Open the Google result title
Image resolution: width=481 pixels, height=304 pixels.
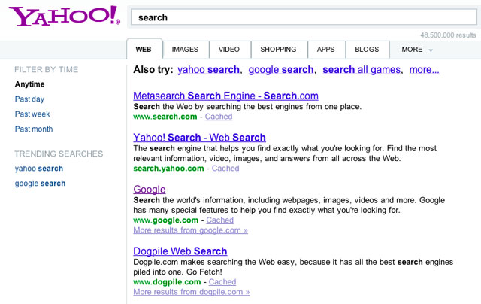point(150,190)
